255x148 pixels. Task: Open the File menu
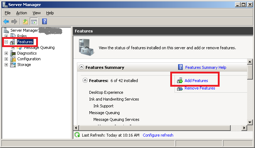8,13
